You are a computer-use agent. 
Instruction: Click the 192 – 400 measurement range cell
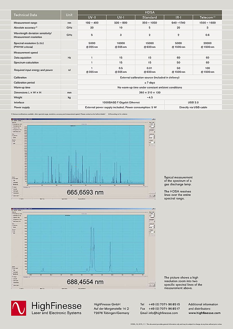[92, 23]
